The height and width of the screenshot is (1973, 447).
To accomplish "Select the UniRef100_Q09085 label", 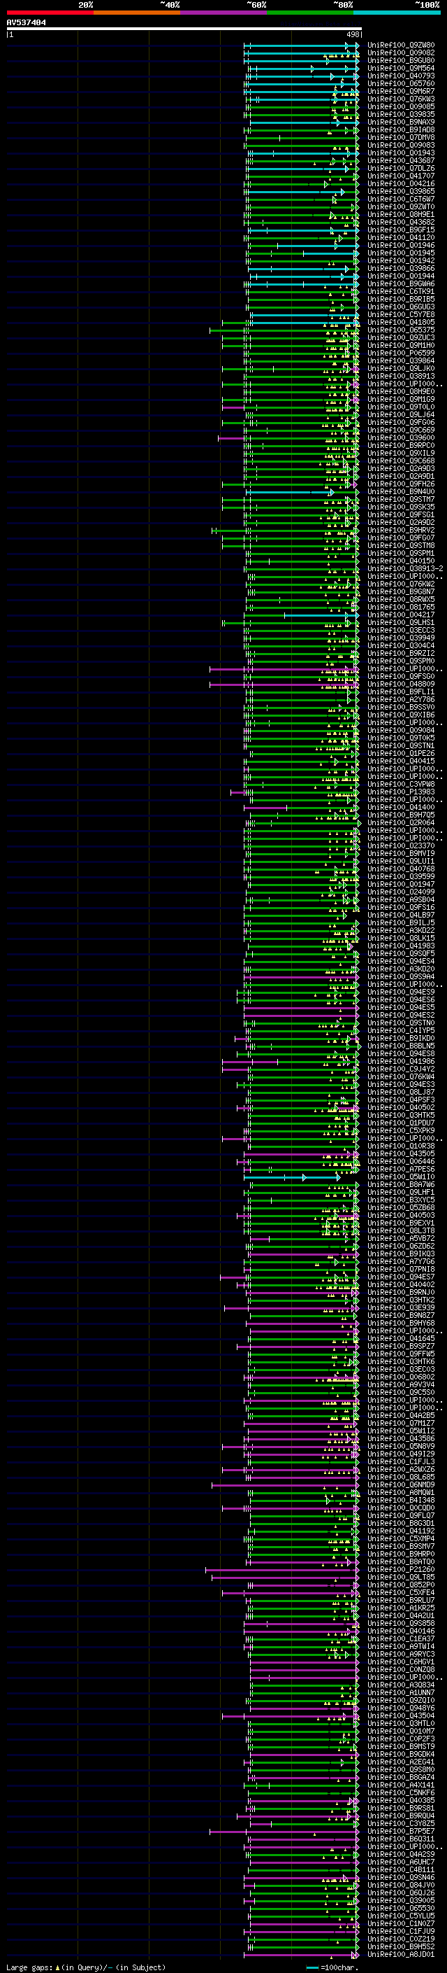I will [x=400, y=106].
